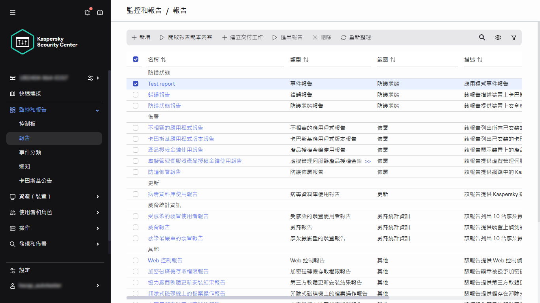
Task: Open 設定 settings in the sidebar
Action: (x=25, y=270)
